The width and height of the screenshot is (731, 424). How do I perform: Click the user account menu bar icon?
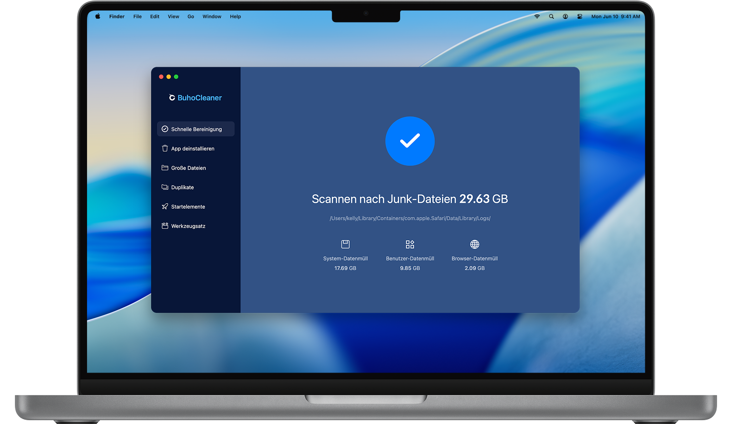(x=566, y=16)
